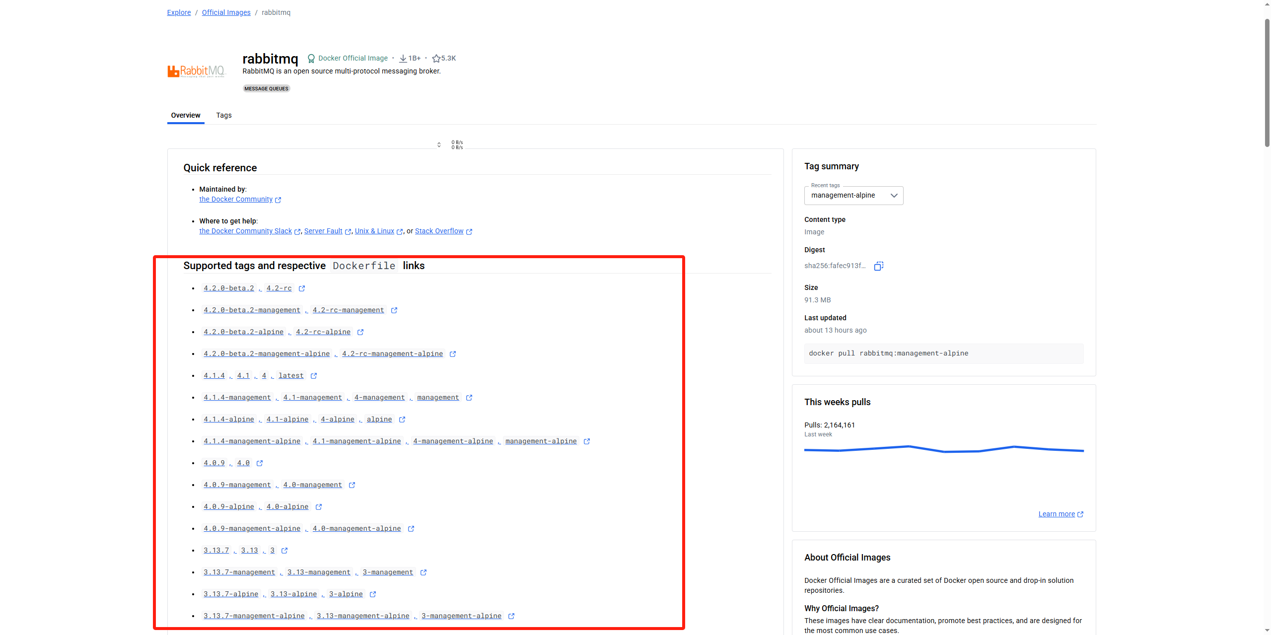This screenshot has width=1271, height=635.
Task: Select the Overview tab
Action: [186, 115]
